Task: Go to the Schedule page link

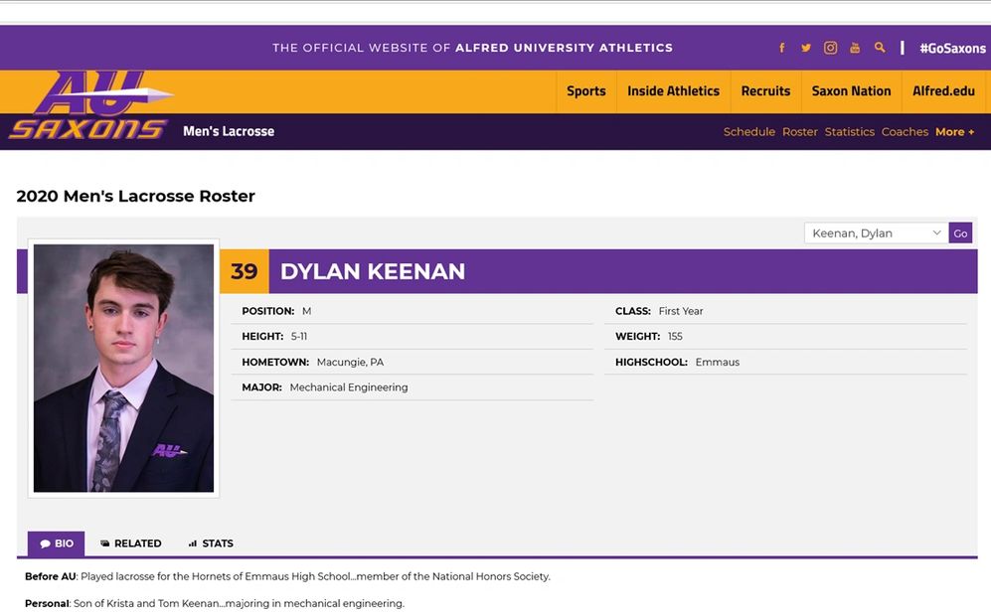Action: coord(748,132)
